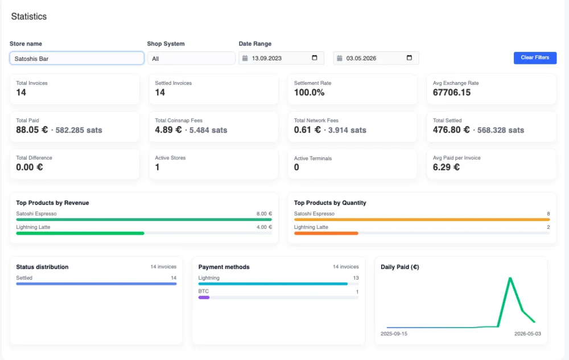Viewport: 569px width, 360px height.
Task: Click the Active Terminals card value 0
Action: [296, 167]
